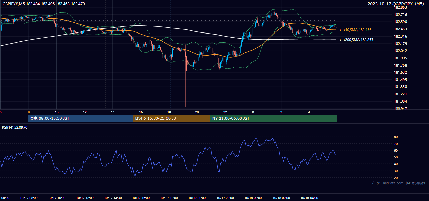Screen dimensions: 429x201
Task: Click bottom axis date 10/17 22:00
Action: (x=225, y=198)
